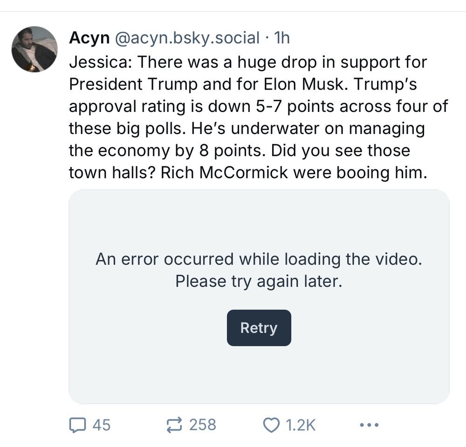Select the 45 replies count
This screenshot has height=447, width=466.
(x=101, y=425)
